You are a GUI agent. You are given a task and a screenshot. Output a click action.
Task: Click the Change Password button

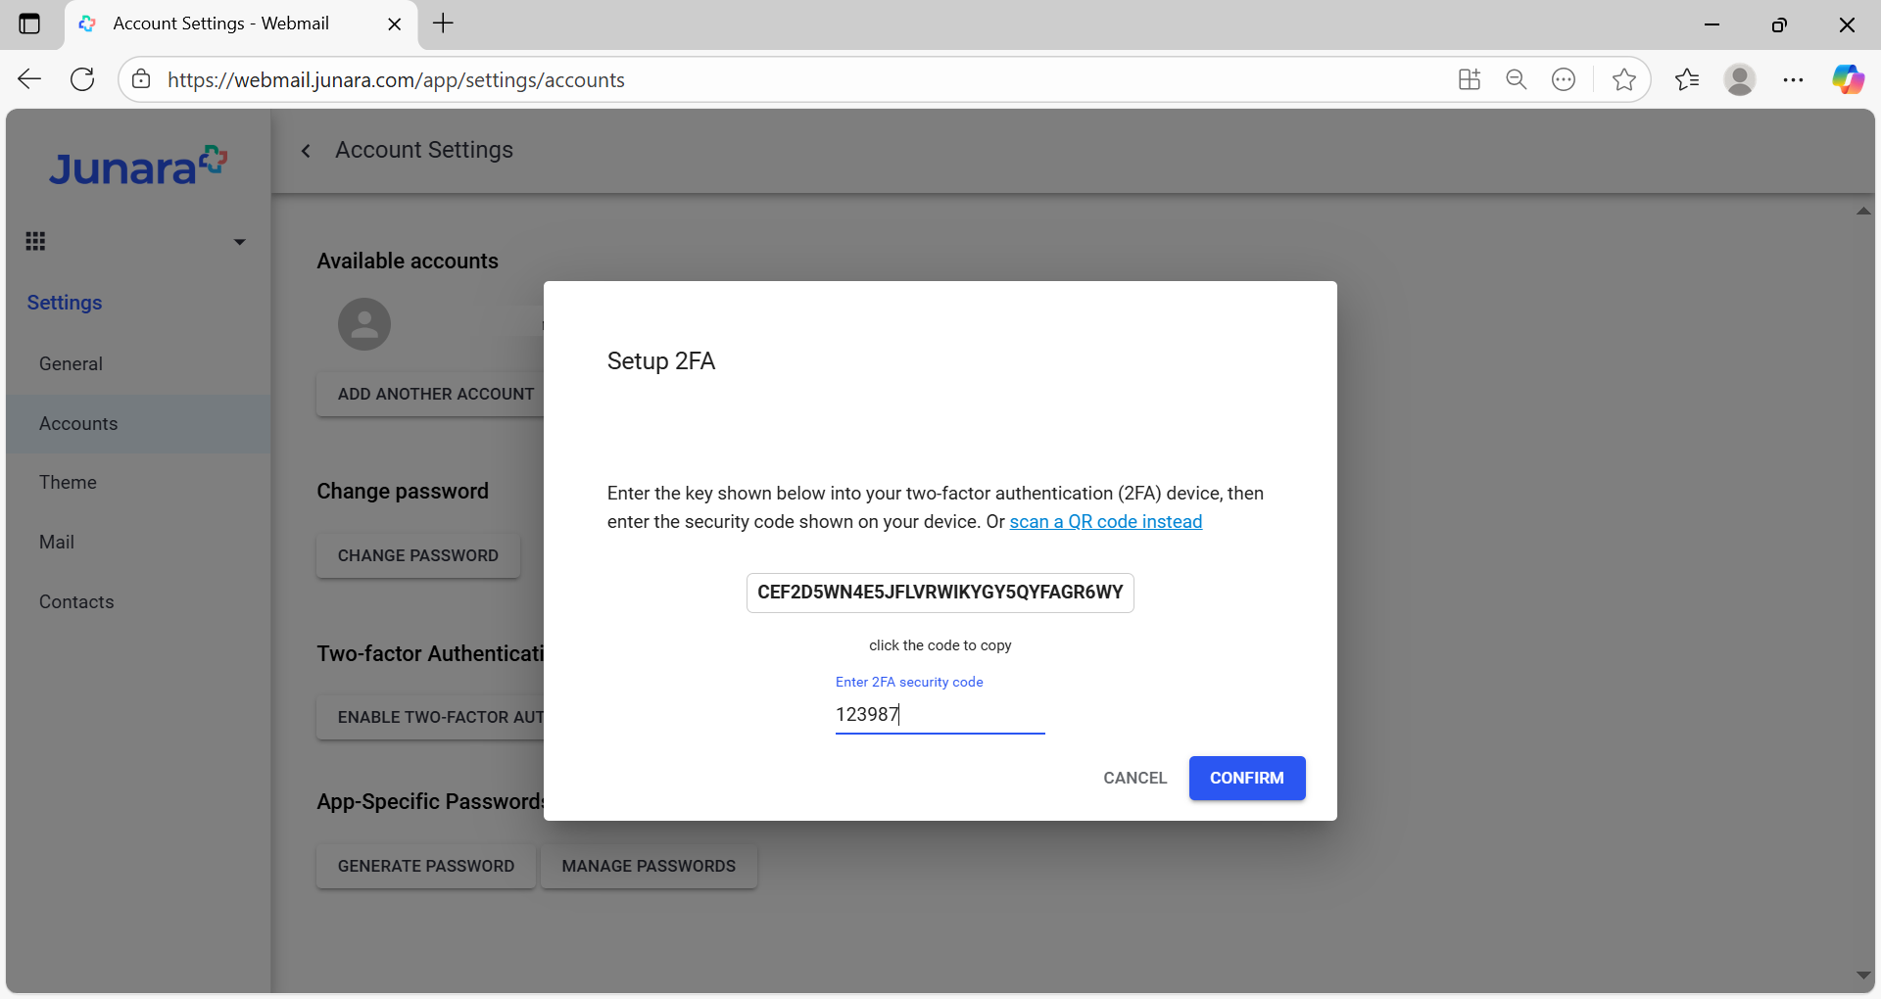(x=418, y=555)
